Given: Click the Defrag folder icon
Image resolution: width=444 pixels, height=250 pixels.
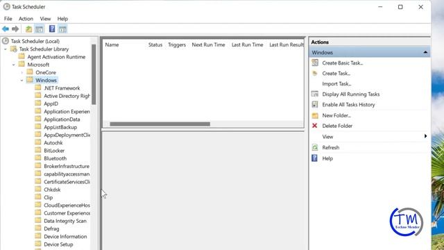Looking at the screenshot, I should pyautogui.click(x=38, y=228).
